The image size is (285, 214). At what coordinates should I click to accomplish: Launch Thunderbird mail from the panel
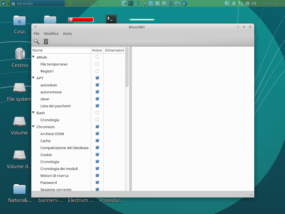point(184,3)
